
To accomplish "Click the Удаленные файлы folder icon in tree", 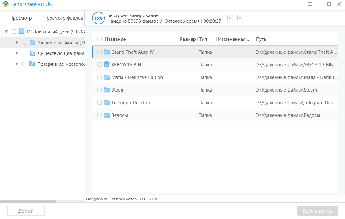I will coord(33,42).
